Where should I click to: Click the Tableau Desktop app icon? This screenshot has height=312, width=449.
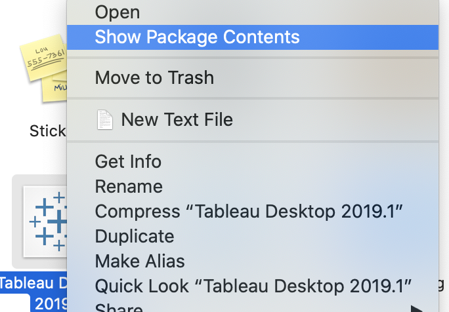45,222
